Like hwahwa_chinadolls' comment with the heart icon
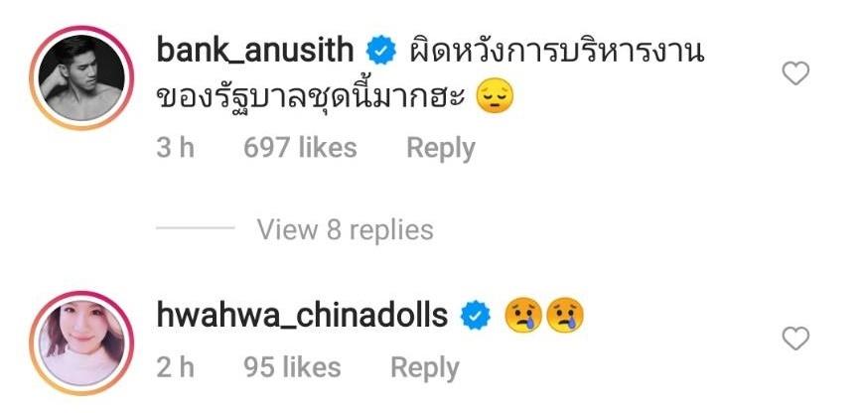 click(x=795, y=339)
